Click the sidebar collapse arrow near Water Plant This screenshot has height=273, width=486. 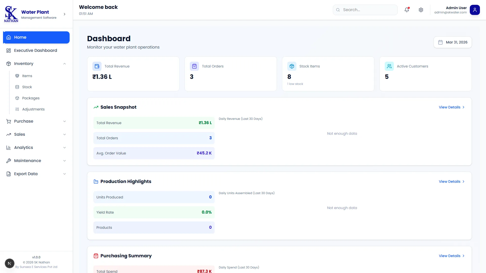(65, 14)
